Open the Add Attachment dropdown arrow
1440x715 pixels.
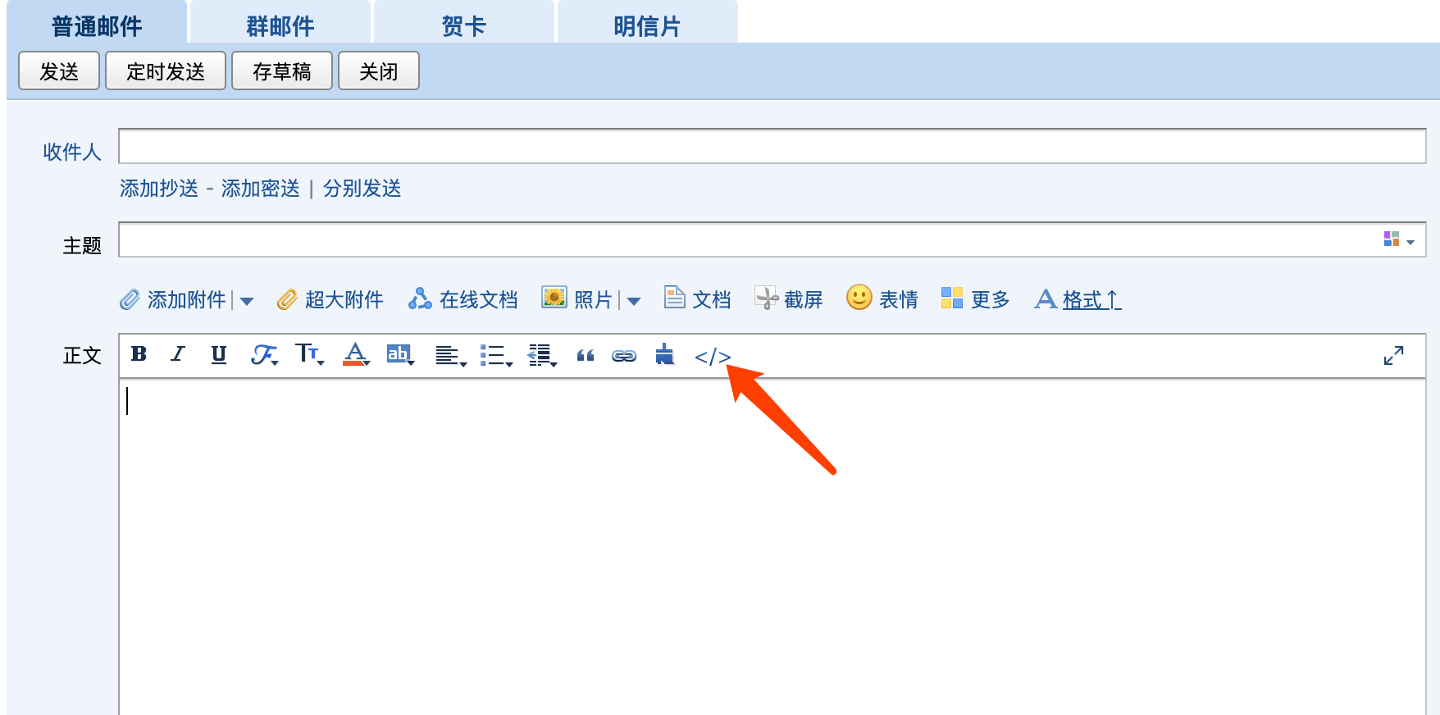coord(247,302)
